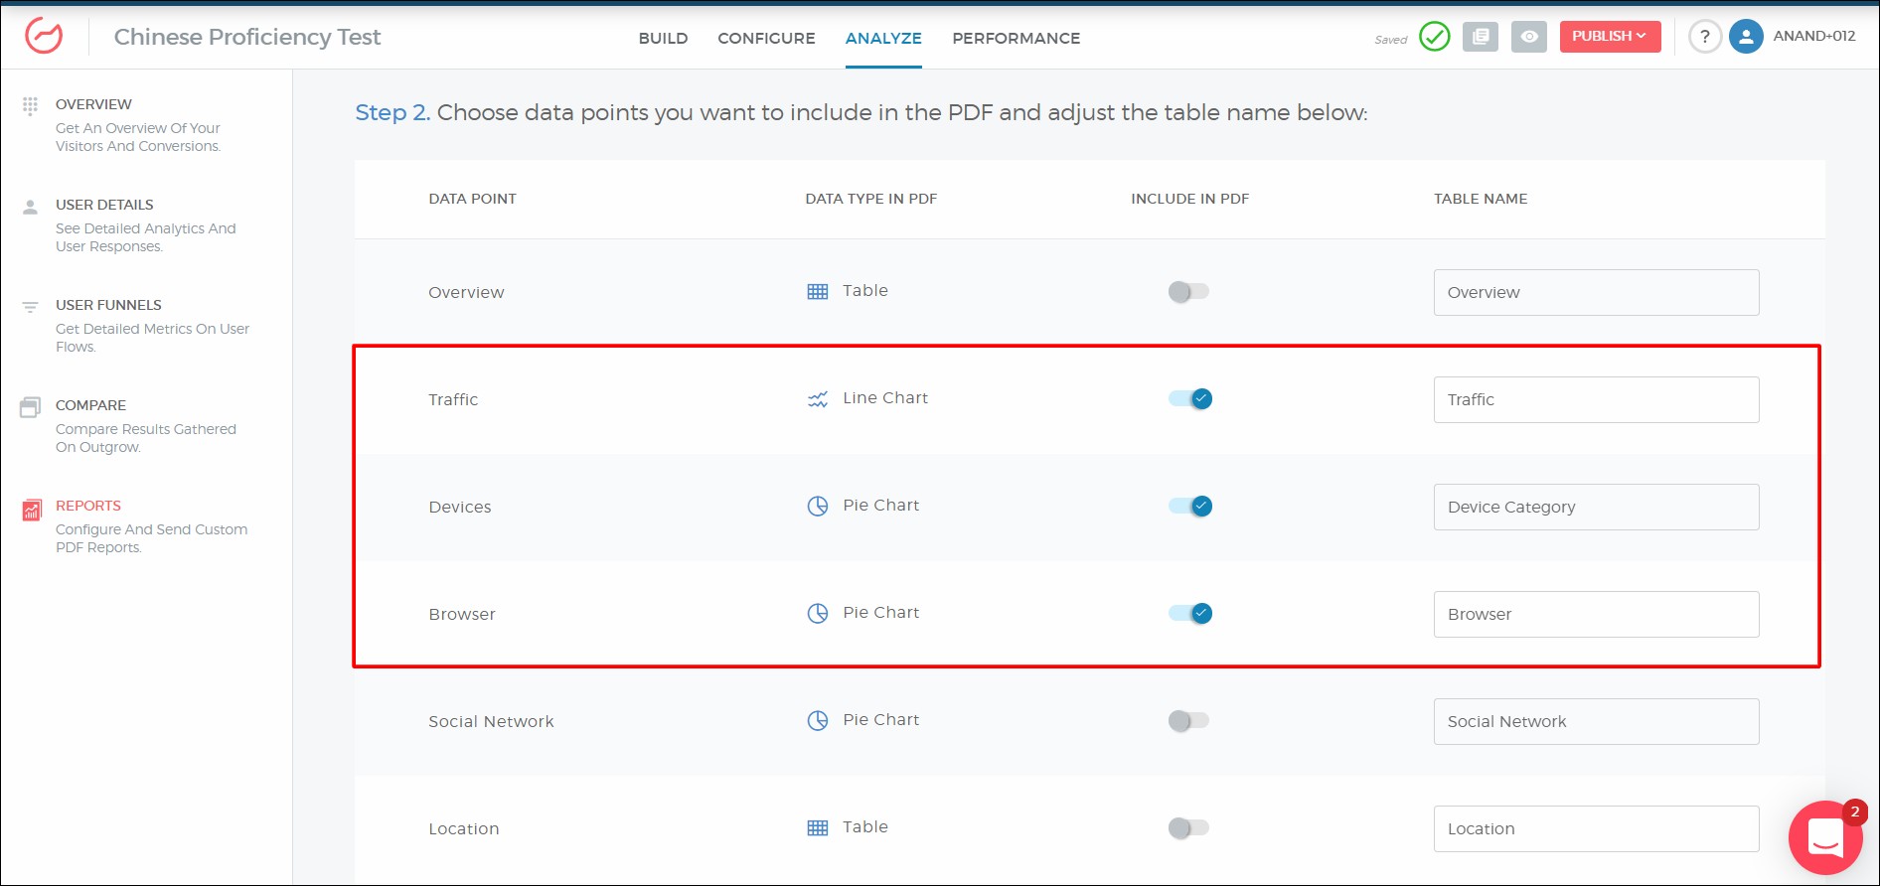Open the ANAND+012 account menu
The width and height of the screenshot is (1880, 886).
[x=1813, y=37]
